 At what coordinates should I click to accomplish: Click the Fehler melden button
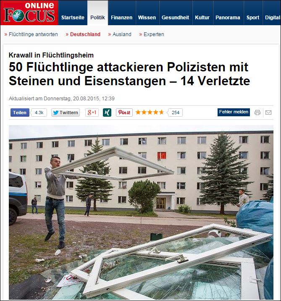[x=234, y=112]
